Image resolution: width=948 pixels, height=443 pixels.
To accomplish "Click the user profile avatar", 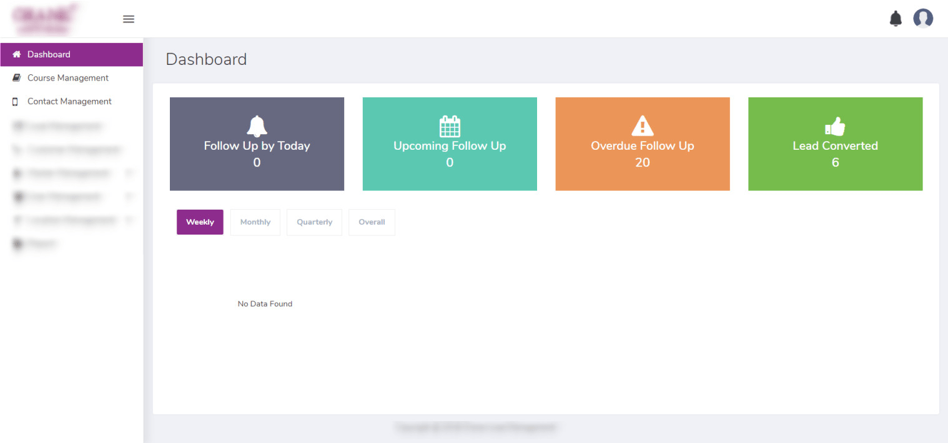I will coord(923,18).
